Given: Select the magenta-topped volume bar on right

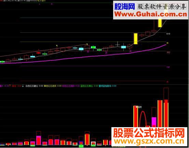Looking at the screenshot, I should 154,122.
